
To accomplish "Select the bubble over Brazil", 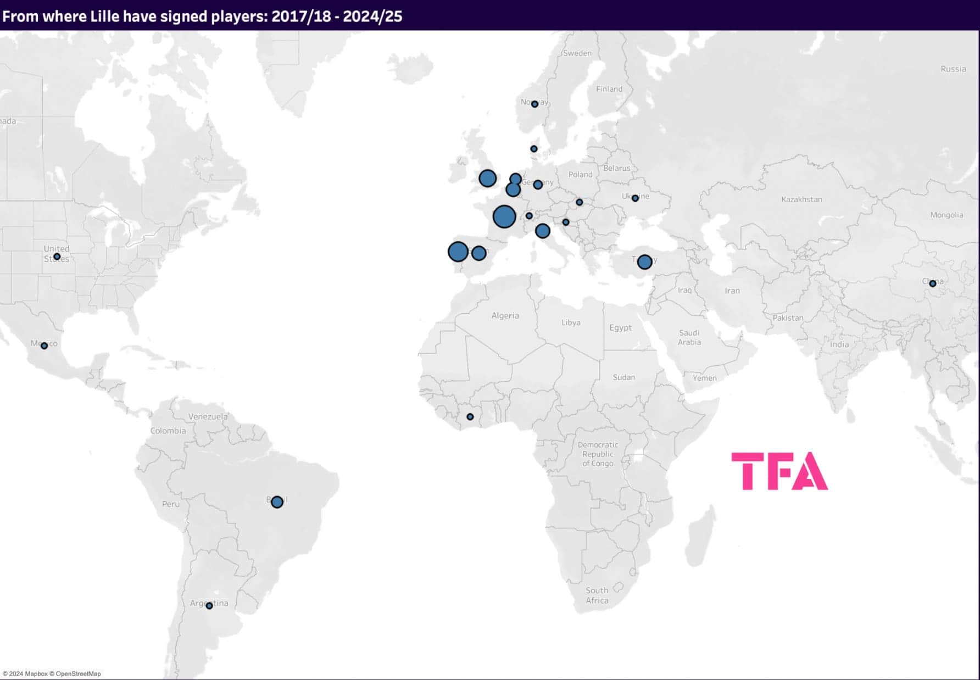I will click(x=277, y=502).
